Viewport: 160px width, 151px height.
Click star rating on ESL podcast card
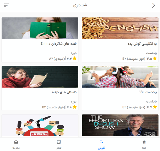click(155, 107)
